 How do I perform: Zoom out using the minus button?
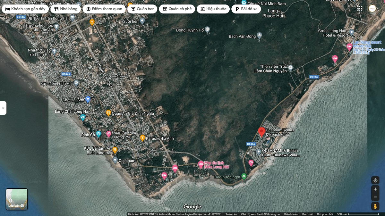(375, 197)
